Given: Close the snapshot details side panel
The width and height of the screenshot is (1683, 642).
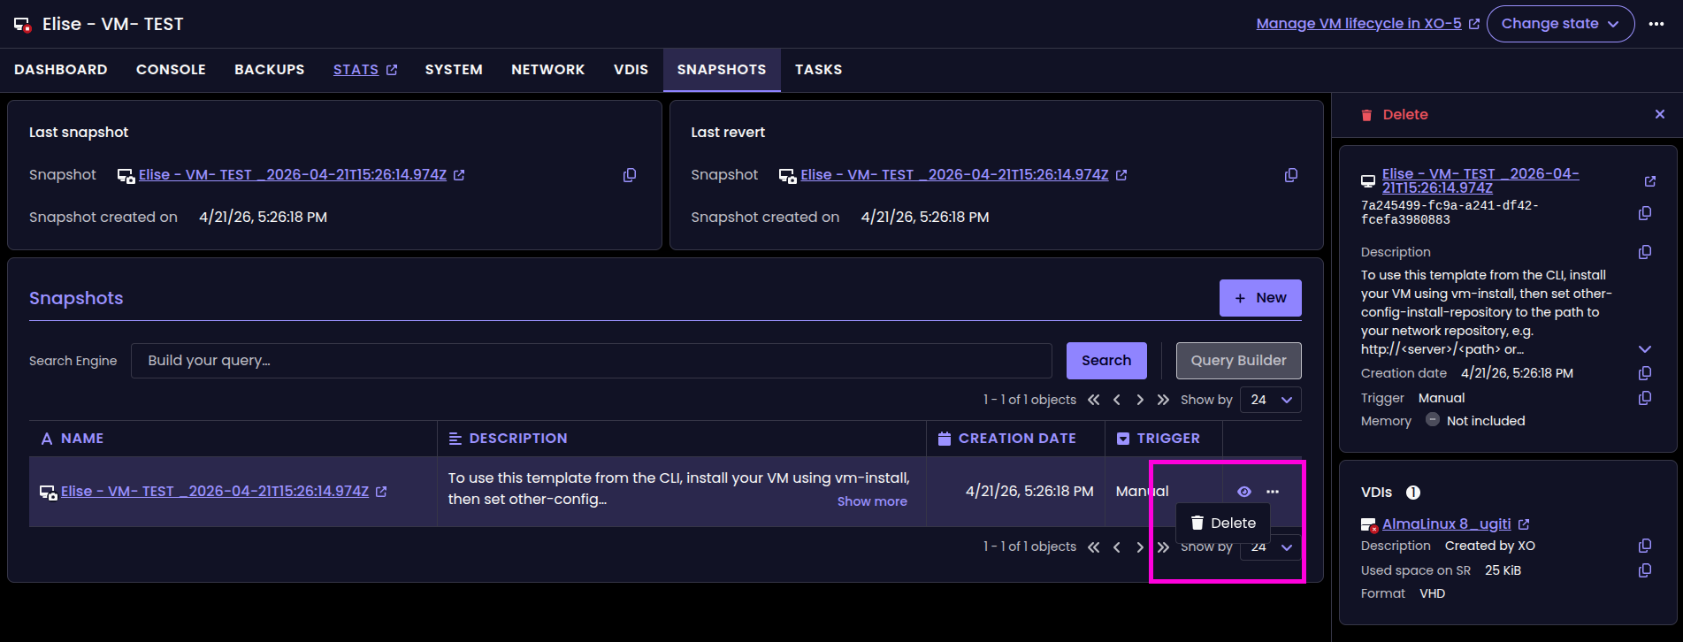Looking at the screenshot, I should 1660,114.
